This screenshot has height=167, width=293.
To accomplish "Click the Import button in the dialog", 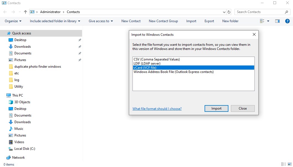I will pyautogui.click(x=216, y=108).
